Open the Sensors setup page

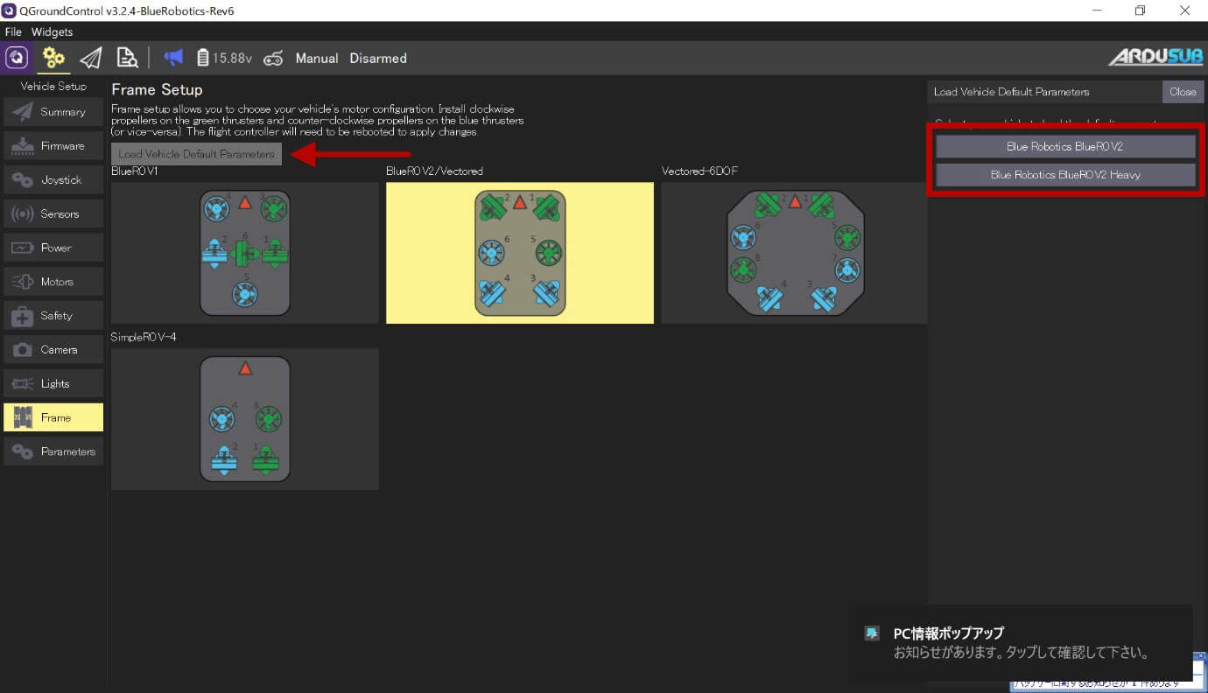53,213
